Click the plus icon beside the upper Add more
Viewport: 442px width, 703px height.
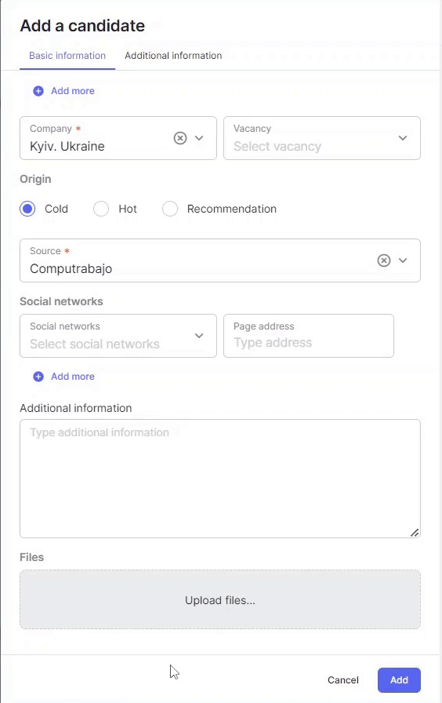click(38, 91)
